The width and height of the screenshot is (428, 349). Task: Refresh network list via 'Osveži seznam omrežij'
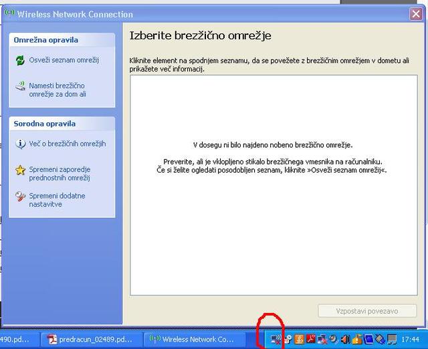64,60
